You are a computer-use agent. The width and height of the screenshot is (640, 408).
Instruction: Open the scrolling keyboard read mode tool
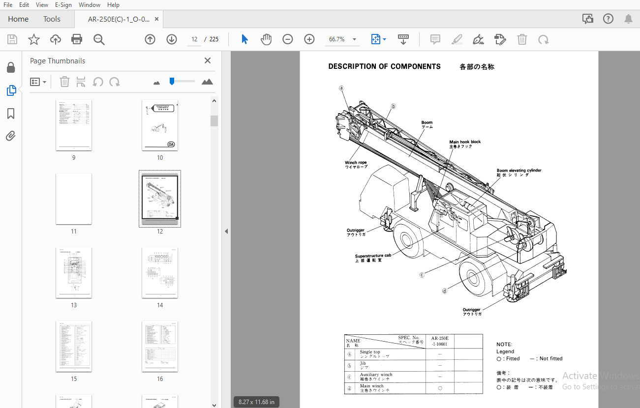click(x=403, y=39)
